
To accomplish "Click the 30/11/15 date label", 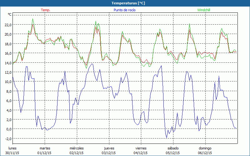I will [x=12, y=153].
